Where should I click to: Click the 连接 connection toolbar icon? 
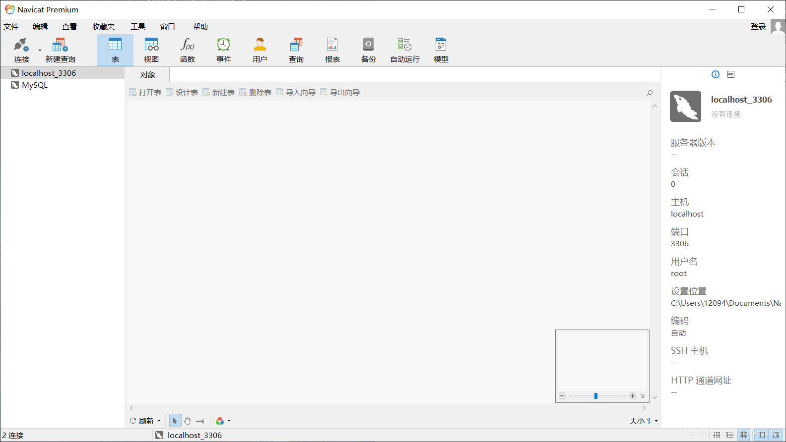21,50
